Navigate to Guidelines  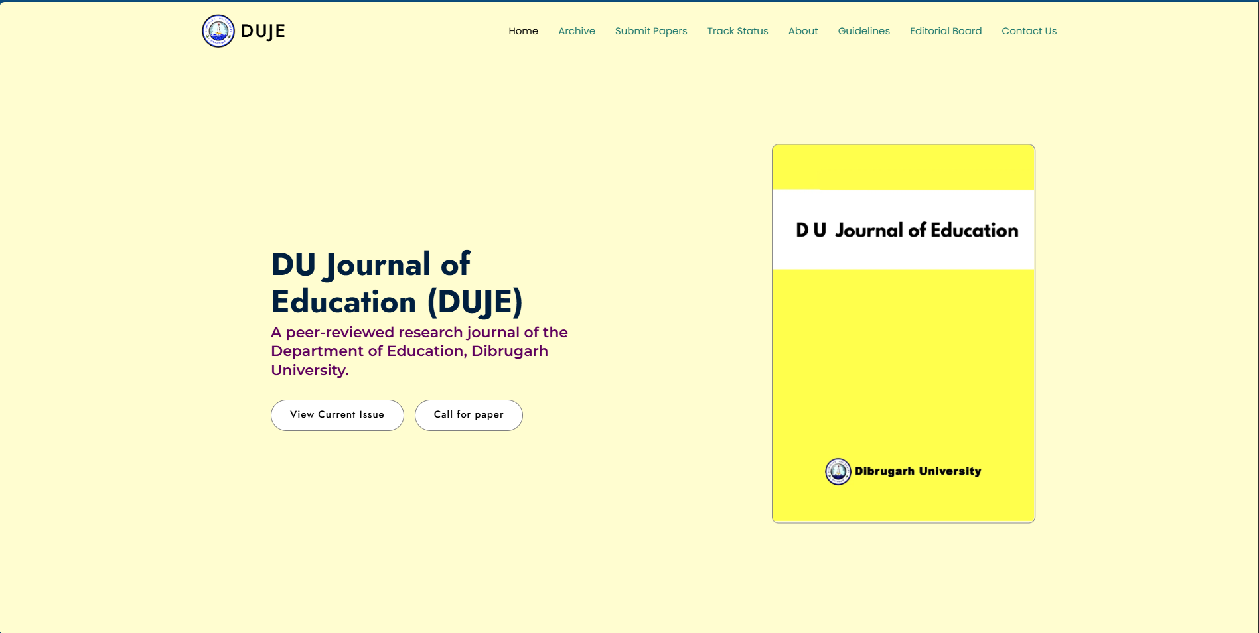863,31
